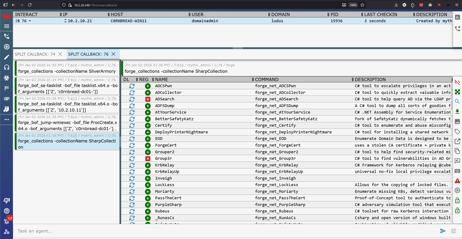
Task: Toggle the IP arrows beside 10.2.10.21
Action: pyautogui.click(x=66, y=21)
